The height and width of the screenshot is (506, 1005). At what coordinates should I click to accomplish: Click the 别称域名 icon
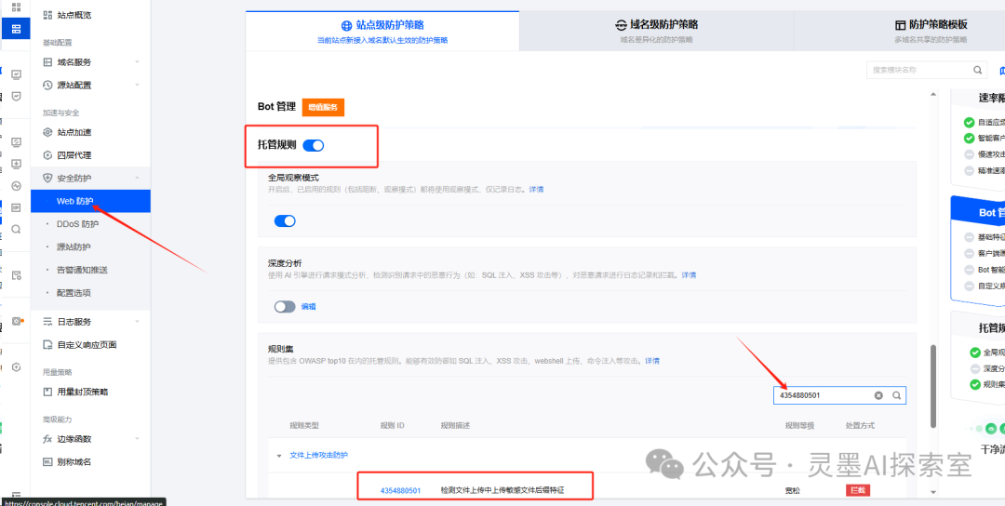click(x=47, y=461)
